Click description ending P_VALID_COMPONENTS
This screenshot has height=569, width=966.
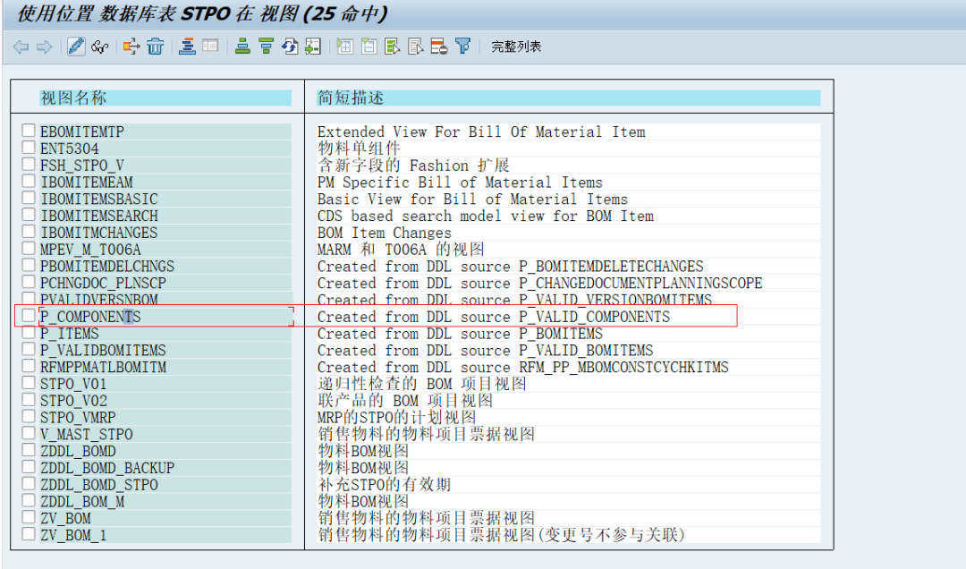click(x=494, y=317)
